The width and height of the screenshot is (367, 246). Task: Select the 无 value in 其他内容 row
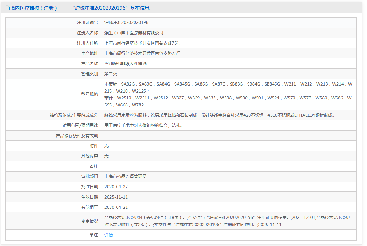(x=107, y=156)
